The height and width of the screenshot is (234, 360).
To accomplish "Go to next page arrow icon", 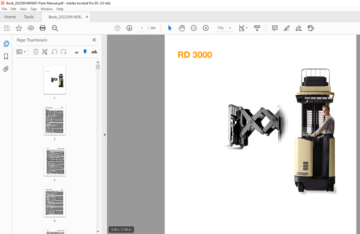I will [x=129, y=28].
